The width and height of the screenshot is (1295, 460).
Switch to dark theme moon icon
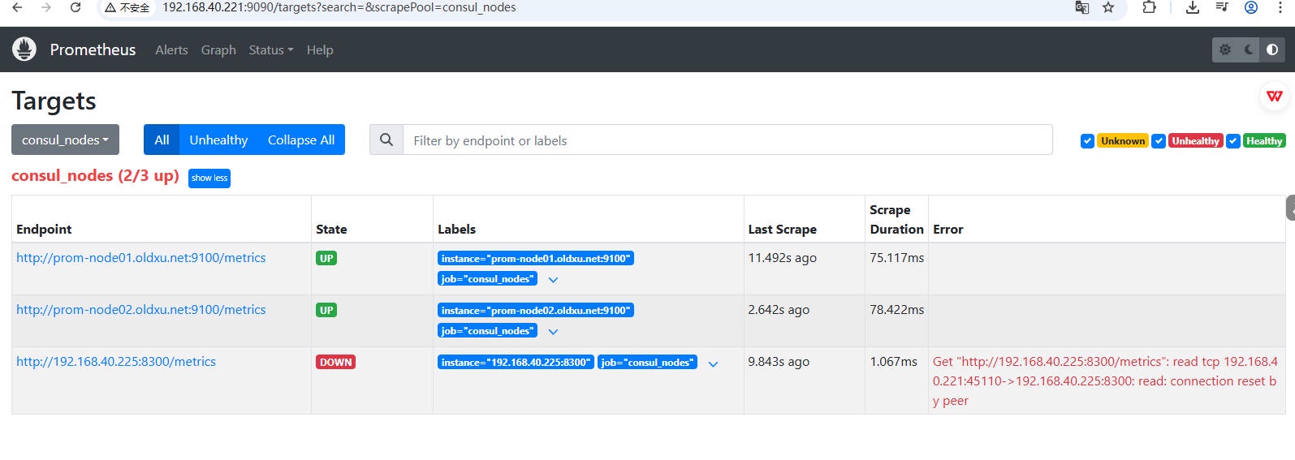pos(1249,49)
